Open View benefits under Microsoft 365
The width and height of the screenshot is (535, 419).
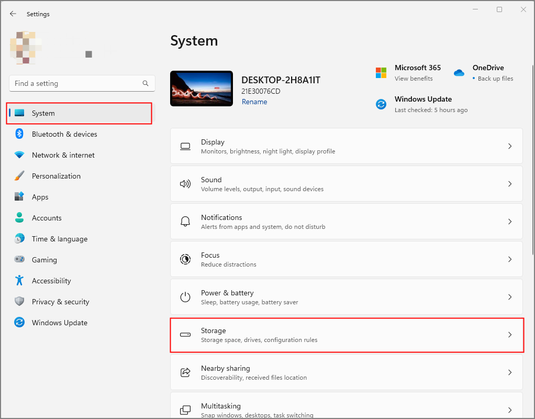[x=414, y=79]
